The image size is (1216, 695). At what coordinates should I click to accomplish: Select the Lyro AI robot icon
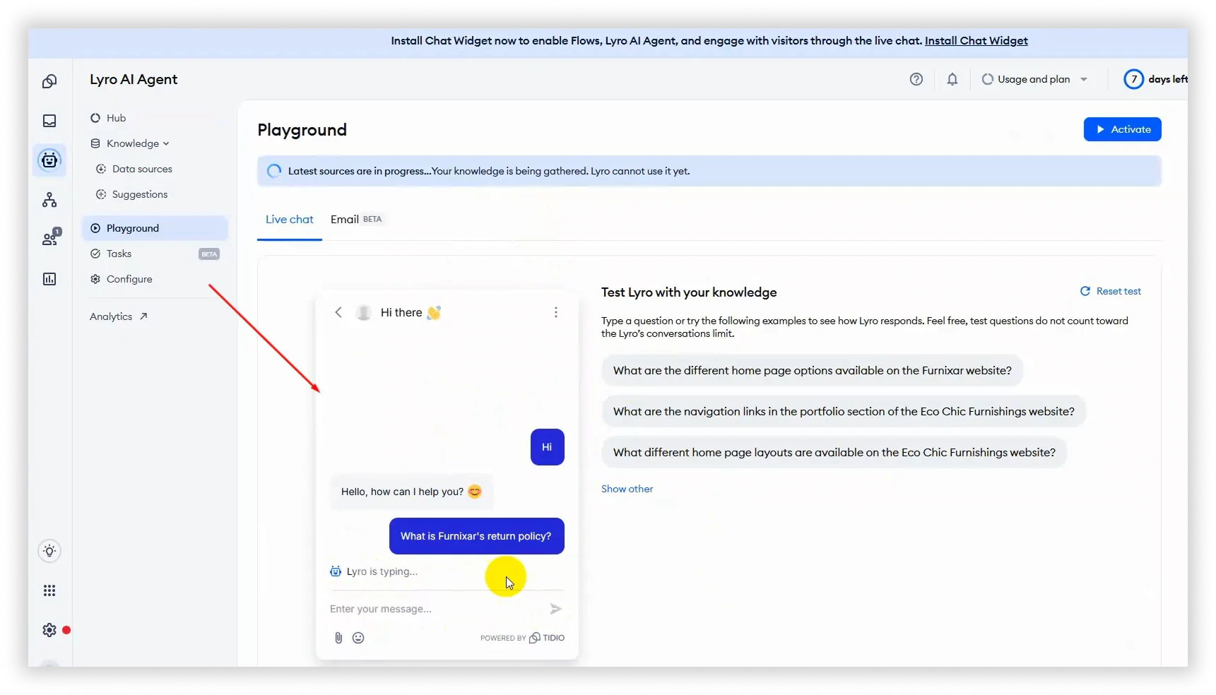tap(49, 160)
